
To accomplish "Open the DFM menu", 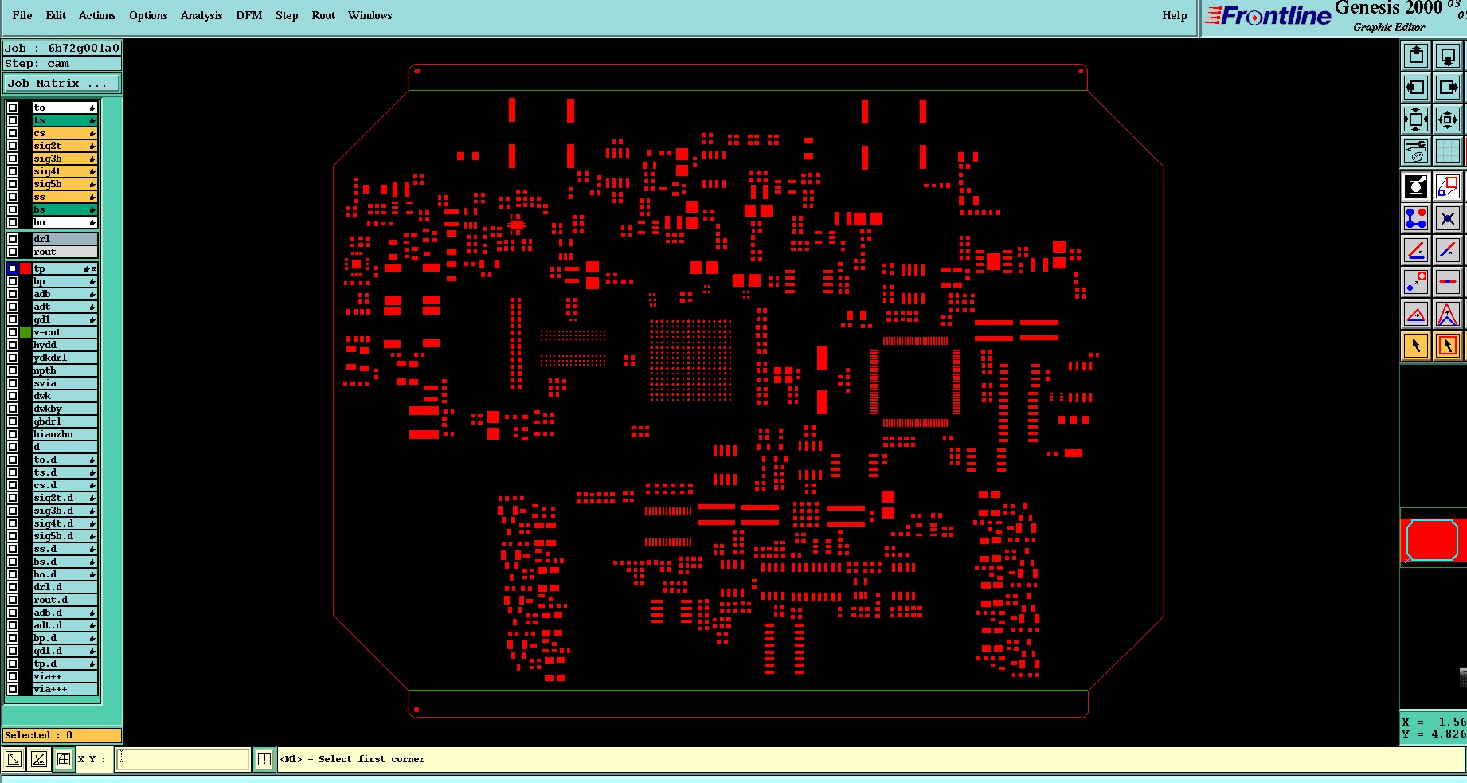I will 249,15.
